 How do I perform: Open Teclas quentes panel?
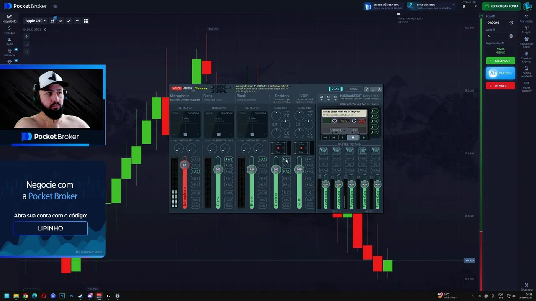click(526, 87)
